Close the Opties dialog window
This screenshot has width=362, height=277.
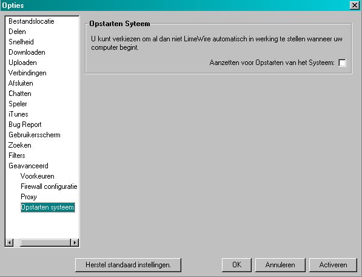tap(354, 5)
